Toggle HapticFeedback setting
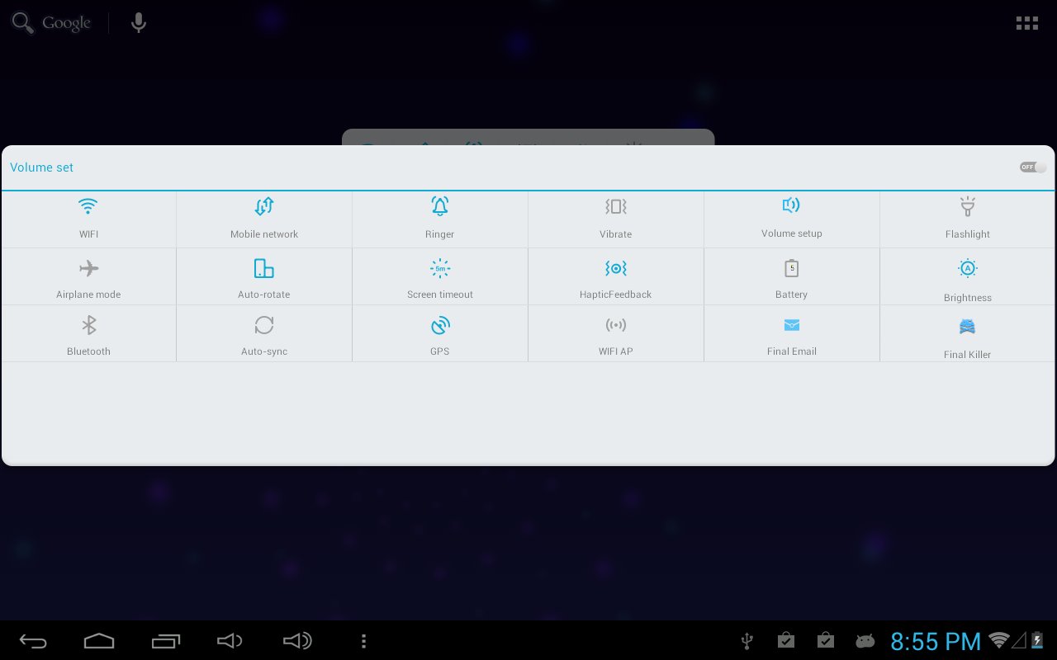Screen dimensions: 1057x660 click(x=616, y=277)
